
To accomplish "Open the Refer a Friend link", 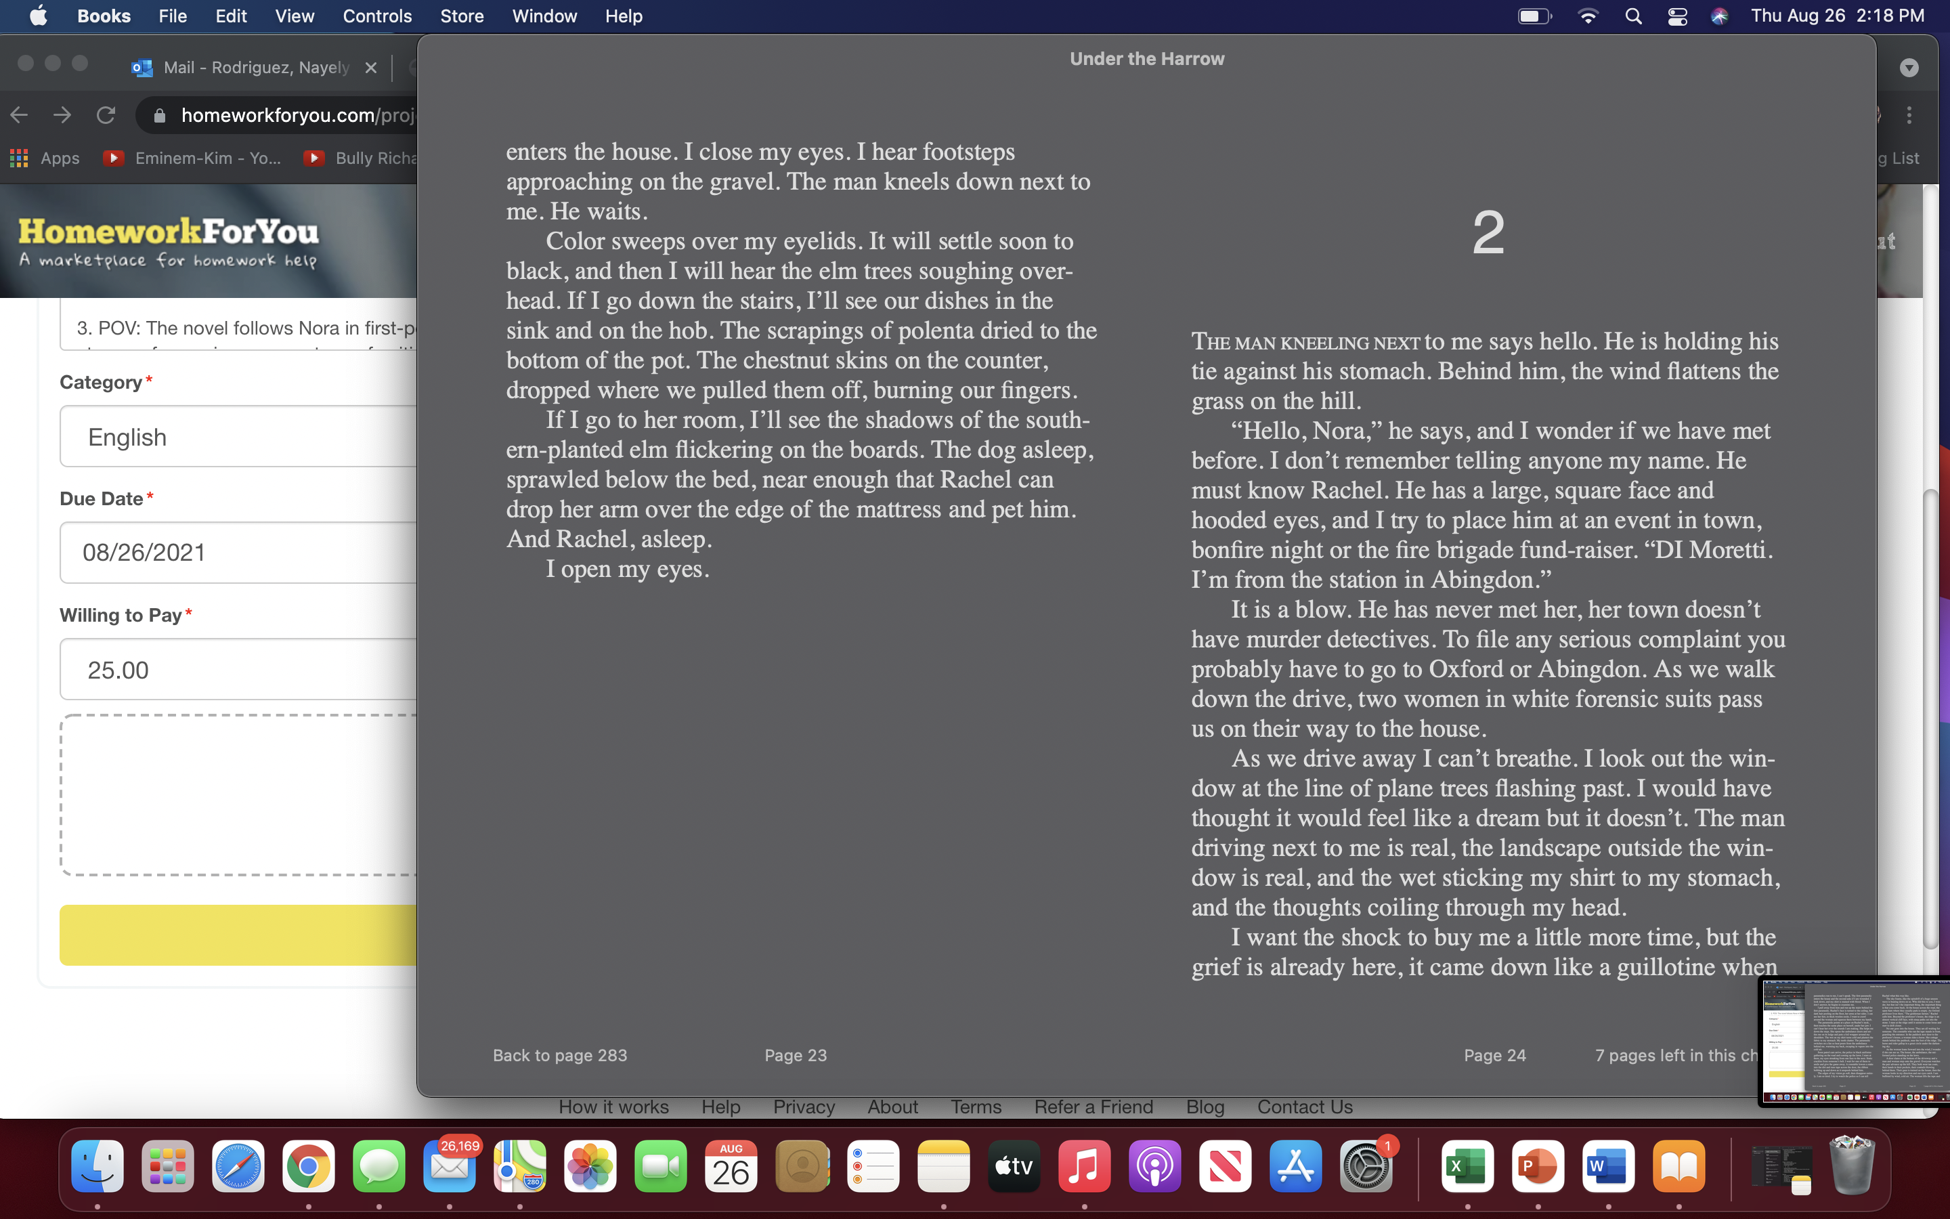I will click(x=1093, y=1107).
